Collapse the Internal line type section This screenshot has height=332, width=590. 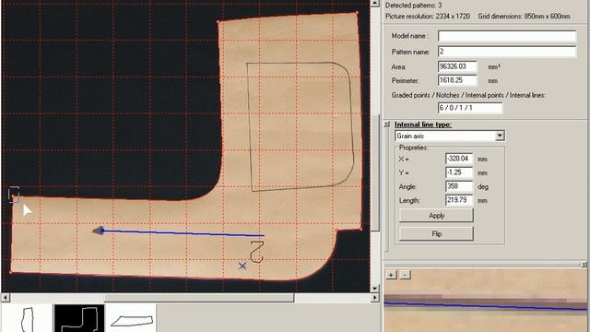(386, 125)
